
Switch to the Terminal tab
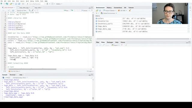click(13, 75)
